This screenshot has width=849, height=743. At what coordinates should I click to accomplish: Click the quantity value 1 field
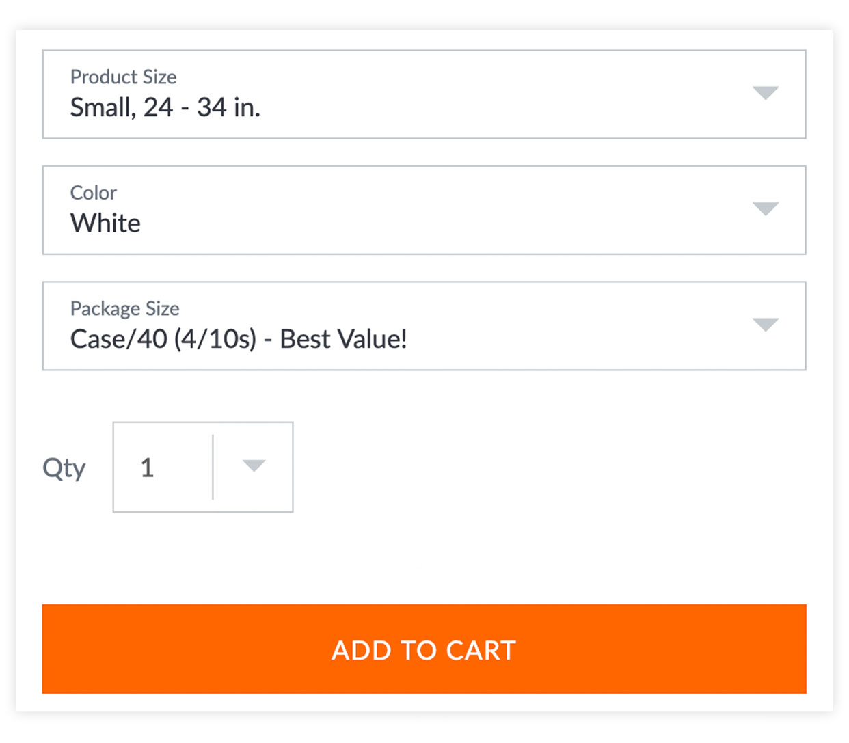point(148,468)
